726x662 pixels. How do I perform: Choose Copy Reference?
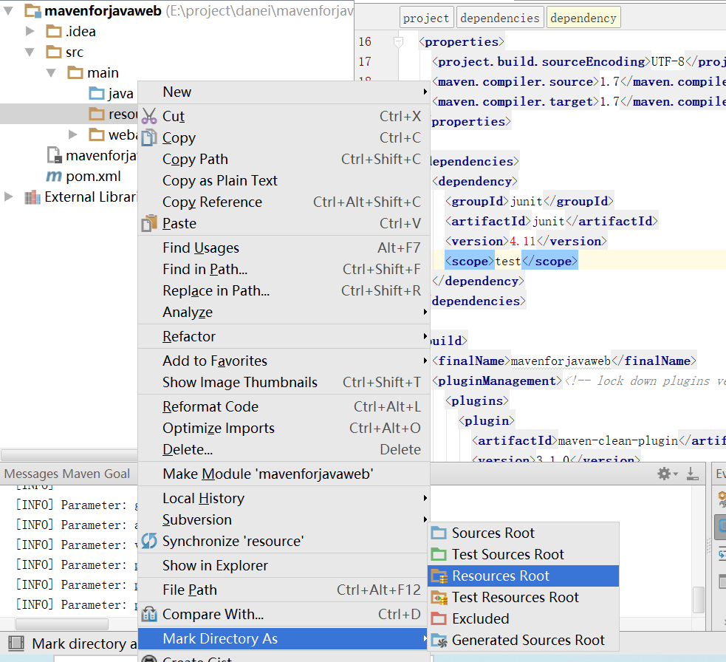pos(284,202)
